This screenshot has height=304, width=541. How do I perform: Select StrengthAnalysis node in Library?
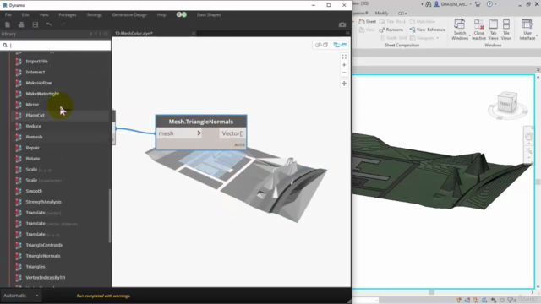43,202
